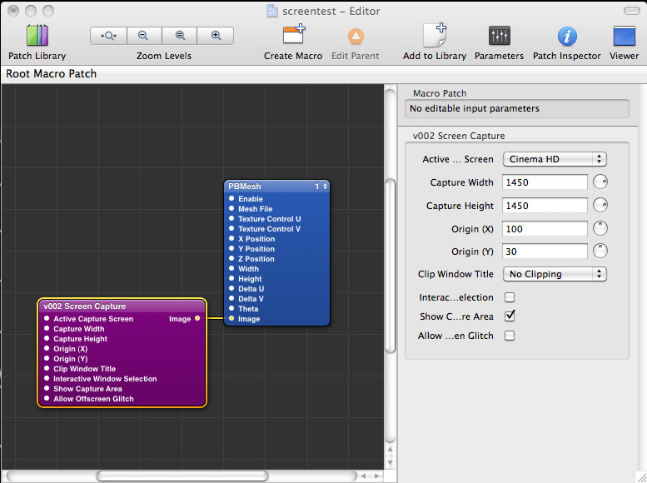
Task: Click the Image output port of Screen Capture
Action: click(x=197, y=318)
